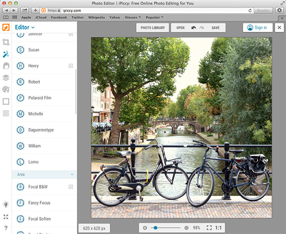Image resolution: width=286 pixels, height=234 pixels.
Task: Open the frames tool in sidebar
Action: pos(6,102)
